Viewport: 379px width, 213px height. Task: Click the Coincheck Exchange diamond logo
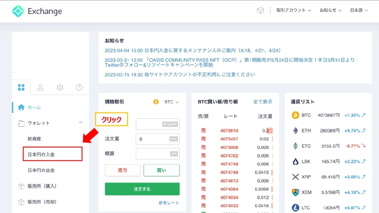tap(18, 11)
